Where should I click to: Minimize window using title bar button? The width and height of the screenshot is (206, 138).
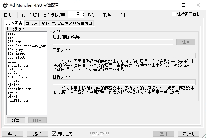tap(169, 5)
